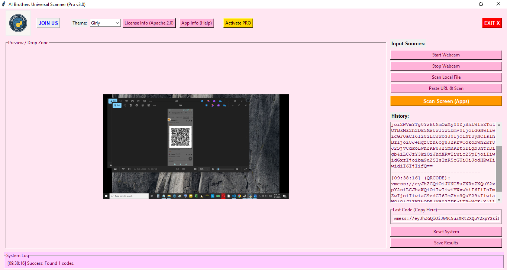The height and width of the screenshot is (270, 507).
Task: Click the red EXIT X button
Action: 492,23
